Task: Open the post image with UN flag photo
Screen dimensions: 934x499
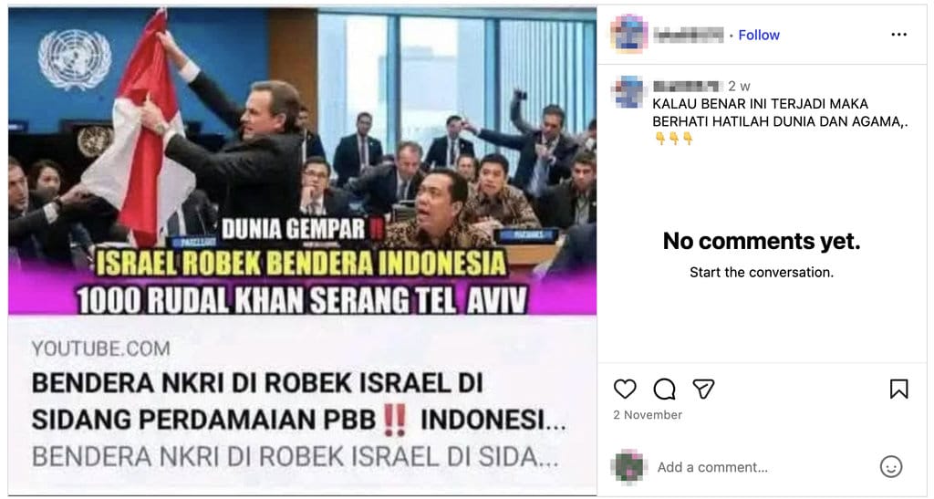Action: click(x=302, y=161)
